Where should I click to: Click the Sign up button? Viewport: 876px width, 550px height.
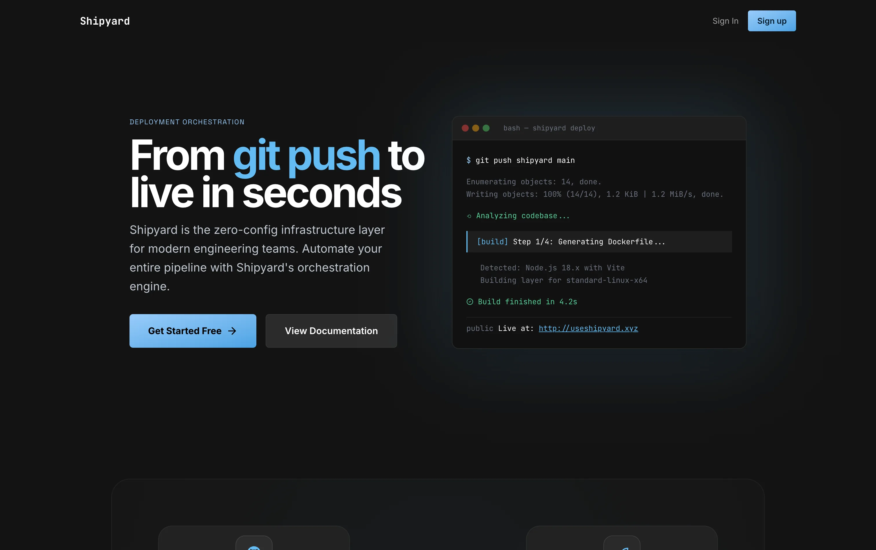click(x=772, y=21)
